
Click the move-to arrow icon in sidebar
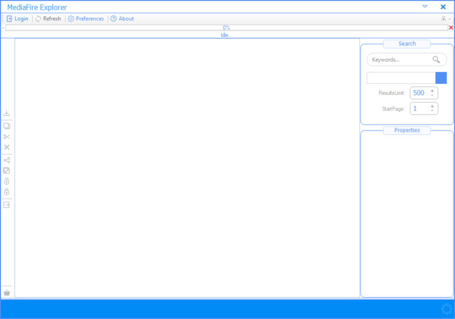coord(7,205)
